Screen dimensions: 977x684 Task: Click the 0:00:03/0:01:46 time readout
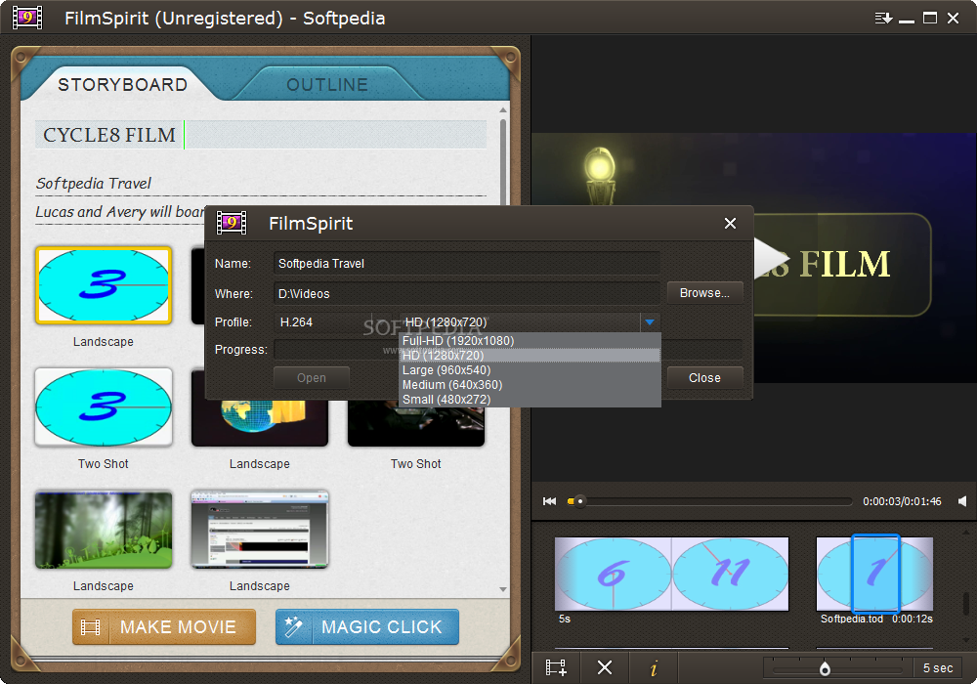(x=902, y=501)
